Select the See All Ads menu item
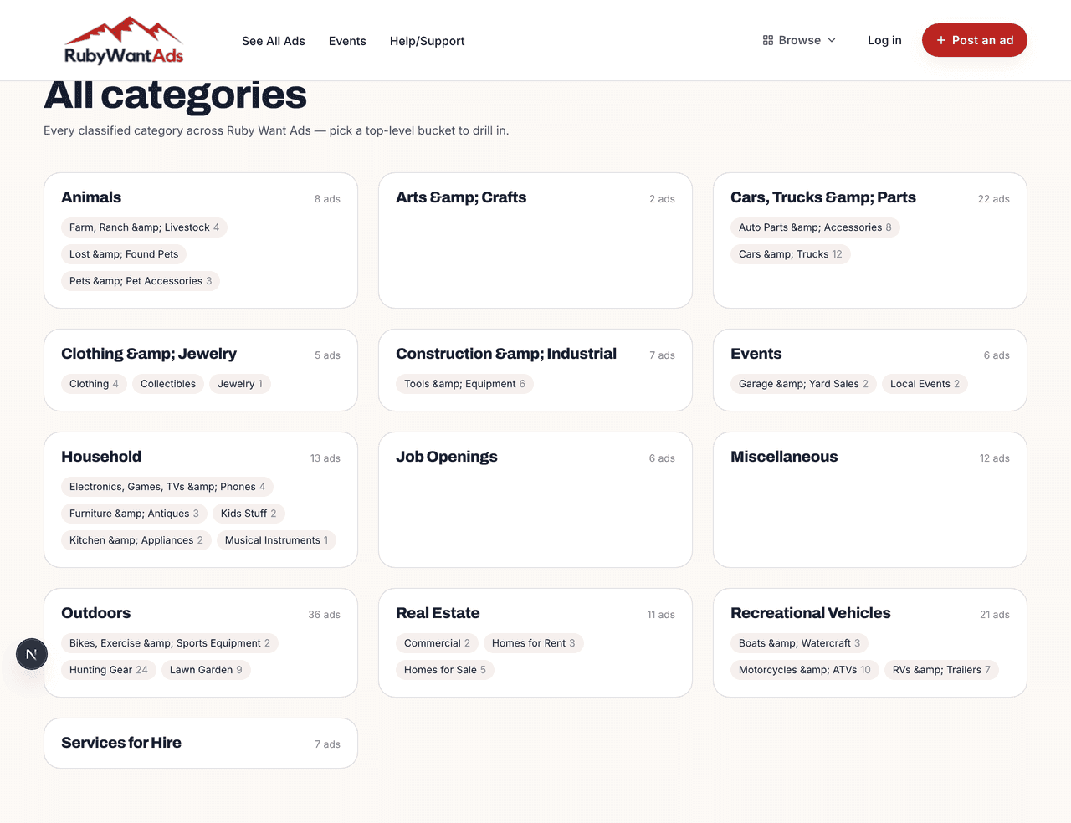This screenshot has height=823, width=1071. (x=273, y=40)
